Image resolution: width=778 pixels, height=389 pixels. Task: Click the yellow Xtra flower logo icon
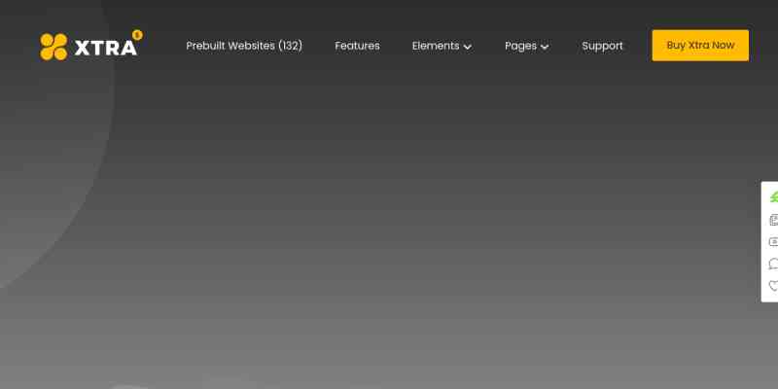[53, 47]
